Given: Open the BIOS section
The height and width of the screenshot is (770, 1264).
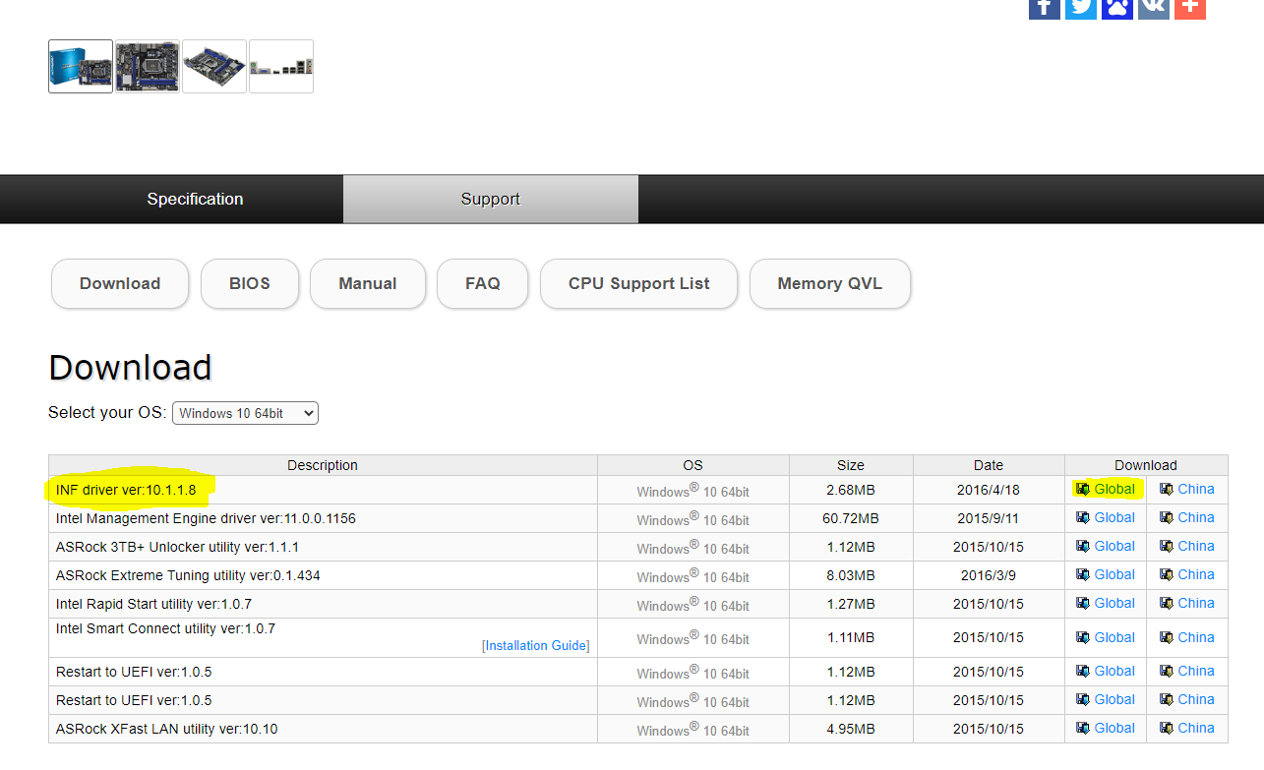Looking at the screenshot, I should [250, 283].
